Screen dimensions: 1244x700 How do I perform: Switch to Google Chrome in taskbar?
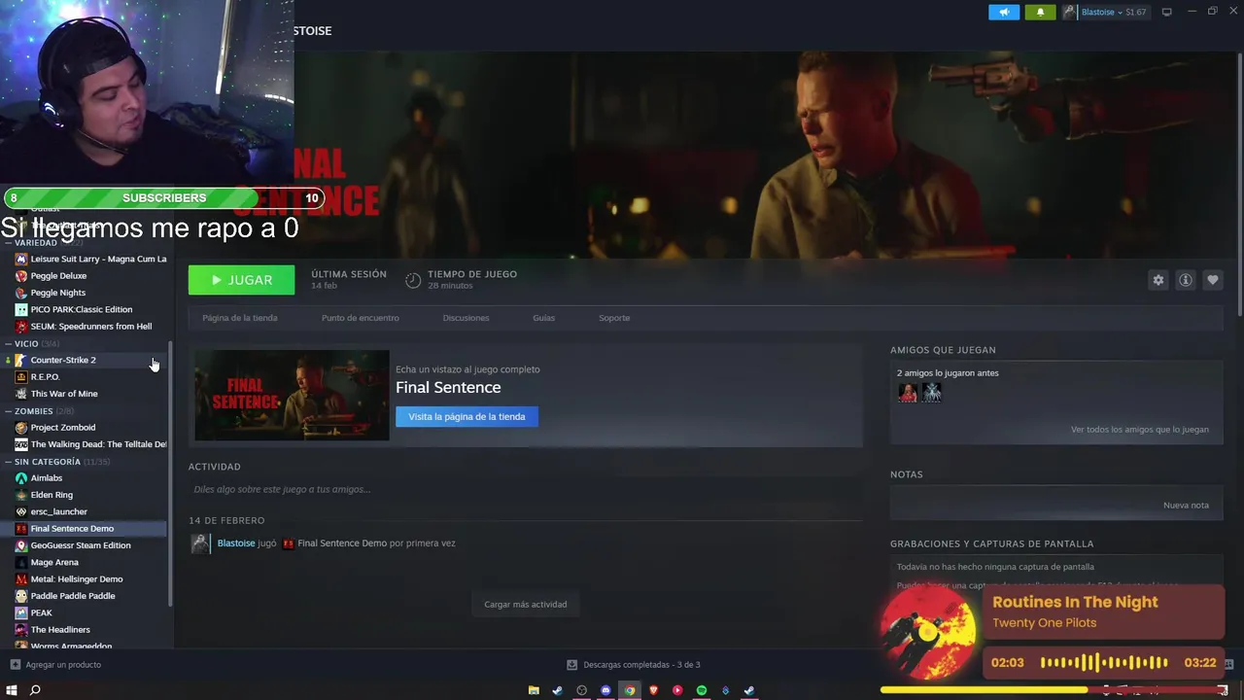point(630,690)
